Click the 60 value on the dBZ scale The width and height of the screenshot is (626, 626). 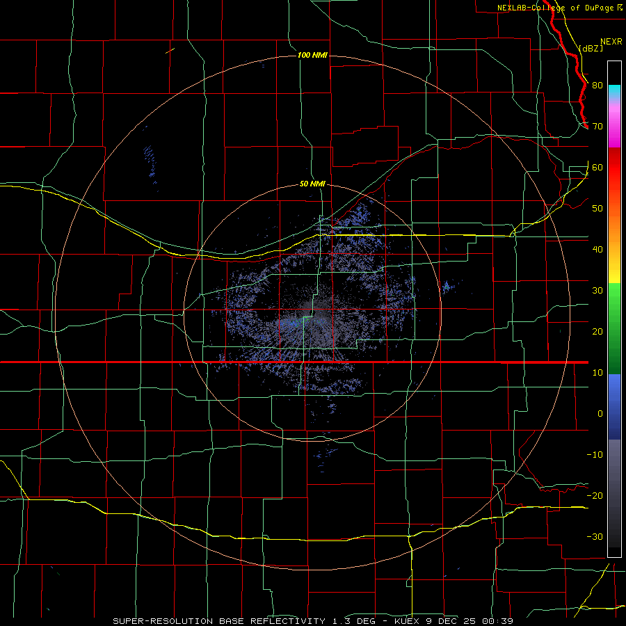pos(597,168)
